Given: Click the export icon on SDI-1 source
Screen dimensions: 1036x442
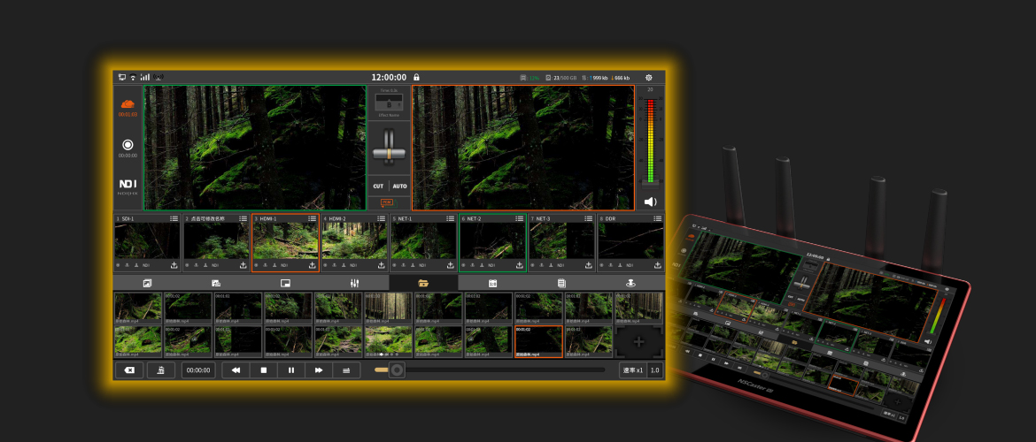Looking at the screenshot, I should (x=174, y=265).
